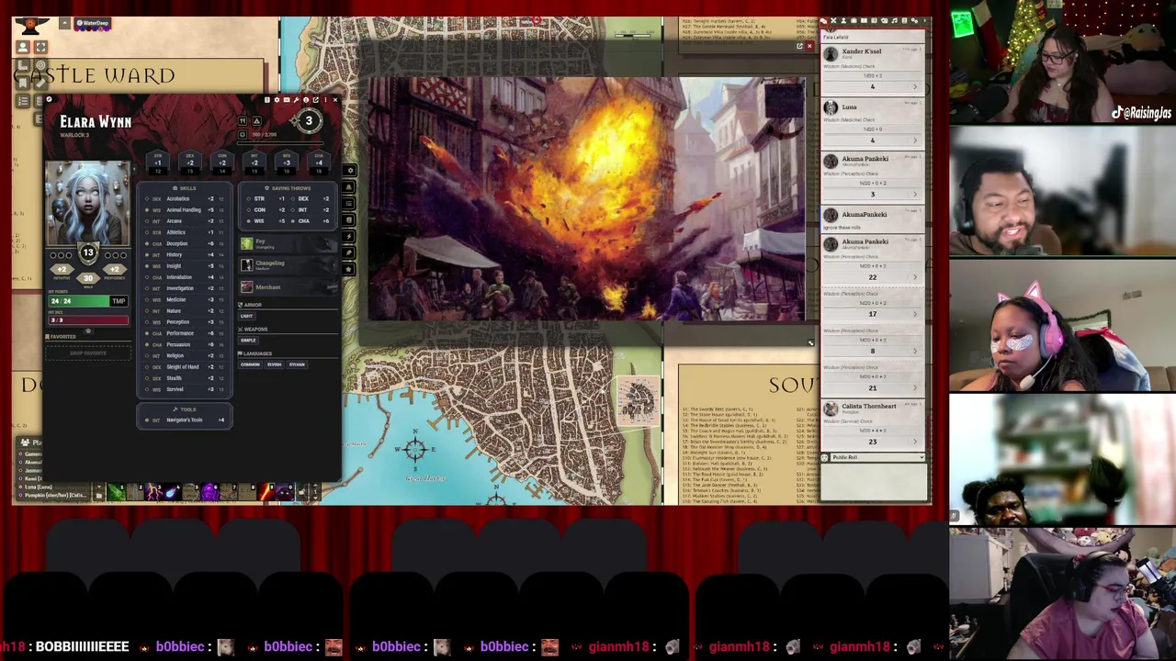Click Elara Wynn's character portrait
This screenshot has width=1176, height=661.
click(x=88, y=203)
